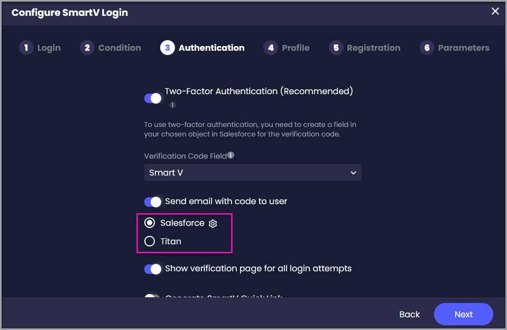Click the Verification Code Field label
The height and width of the screenshot is (330, 507).
[x=185, y=156]
